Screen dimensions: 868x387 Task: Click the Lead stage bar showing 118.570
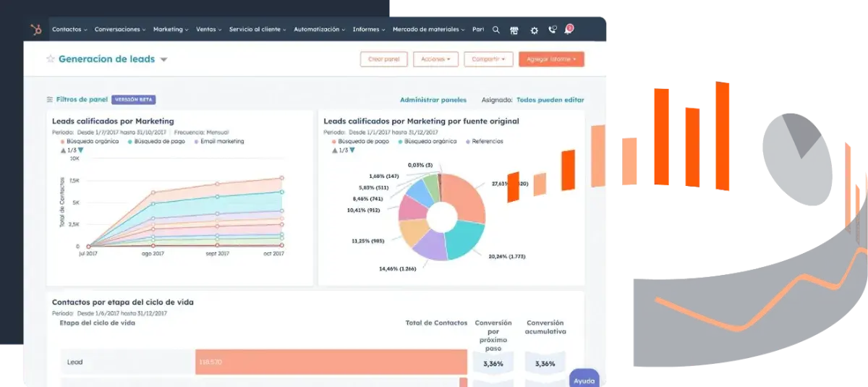(331, 362)
